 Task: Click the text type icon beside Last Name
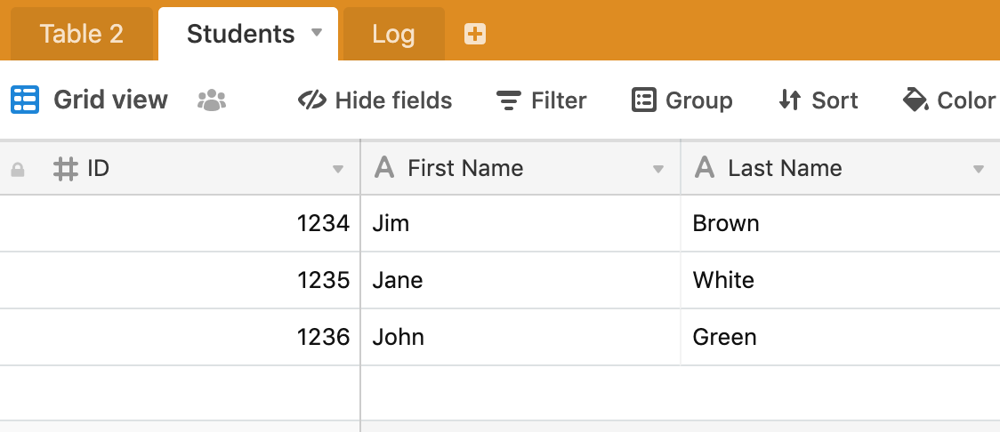click(x=704, y=168)
